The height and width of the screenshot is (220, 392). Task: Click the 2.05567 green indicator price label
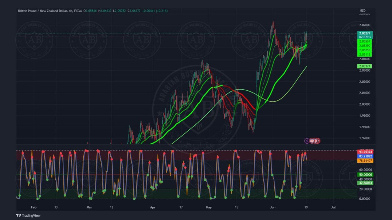pos(364,41)
